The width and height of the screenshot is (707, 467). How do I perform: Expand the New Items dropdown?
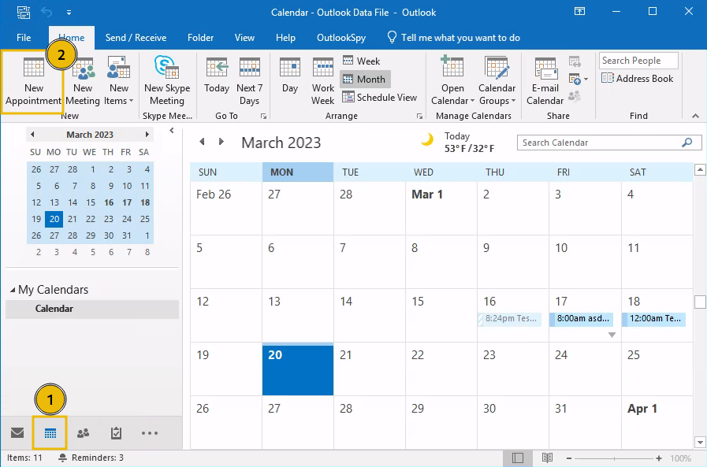coord(119,81)
